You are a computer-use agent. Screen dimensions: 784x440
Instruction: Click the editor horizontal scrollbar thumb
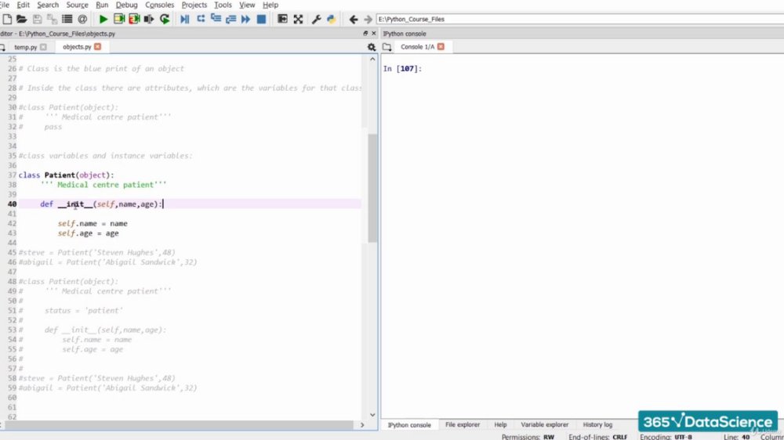[179, 425]
